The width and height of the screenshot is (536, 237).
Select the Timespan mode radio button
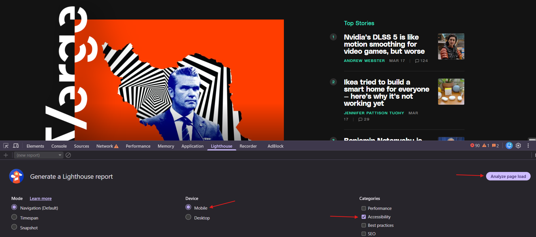(14, 217)
